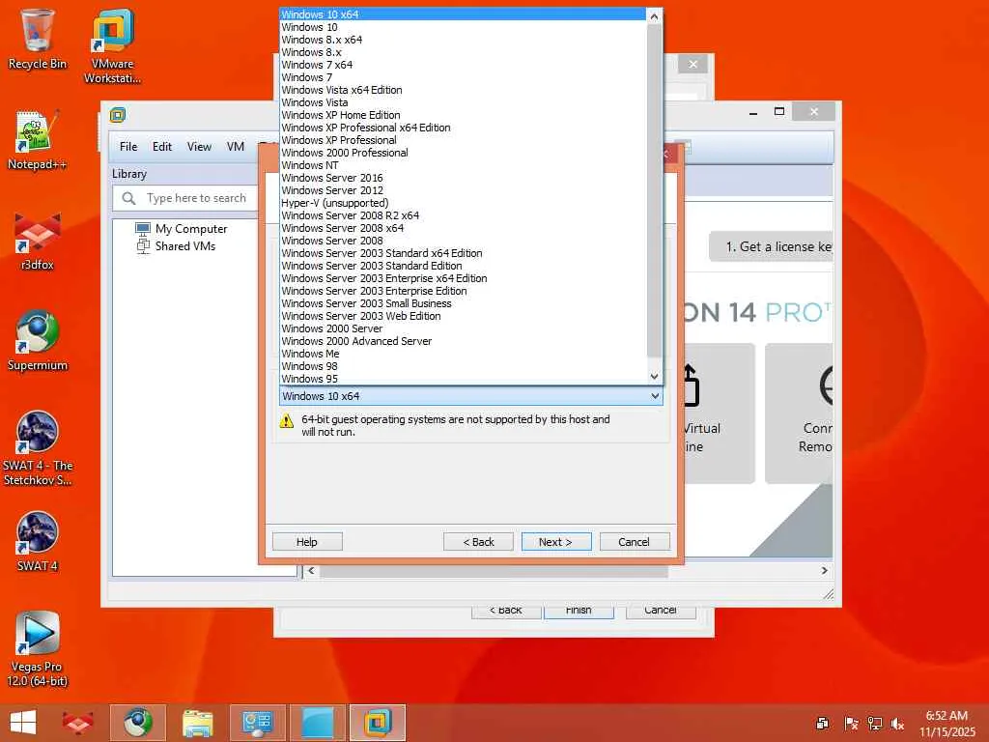The height and width of the screenshot is (742, 989).
Task: Open the Notepad++ desktop shortcut
Action: tap(38, 140)
